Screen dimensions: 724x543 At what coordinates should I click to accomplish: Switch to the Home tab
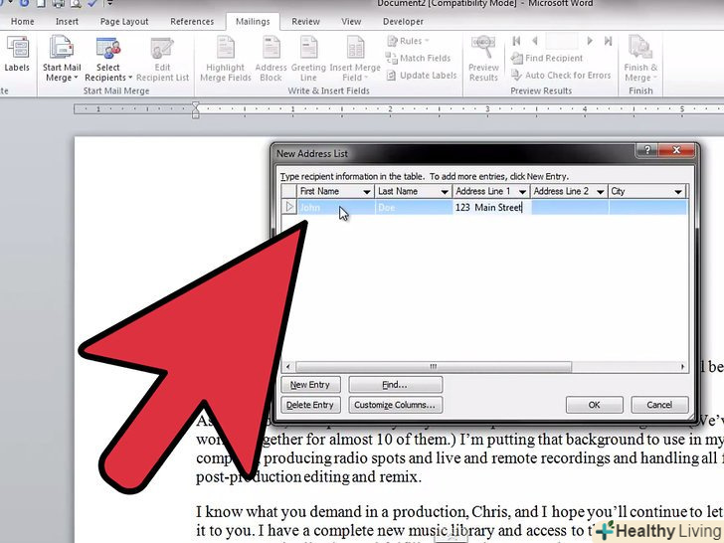[x=22, y=22]
